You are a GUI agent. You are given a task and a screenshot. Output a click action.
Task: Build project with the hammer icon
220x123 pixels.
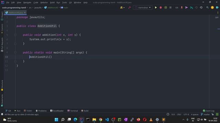coord(130,8)
